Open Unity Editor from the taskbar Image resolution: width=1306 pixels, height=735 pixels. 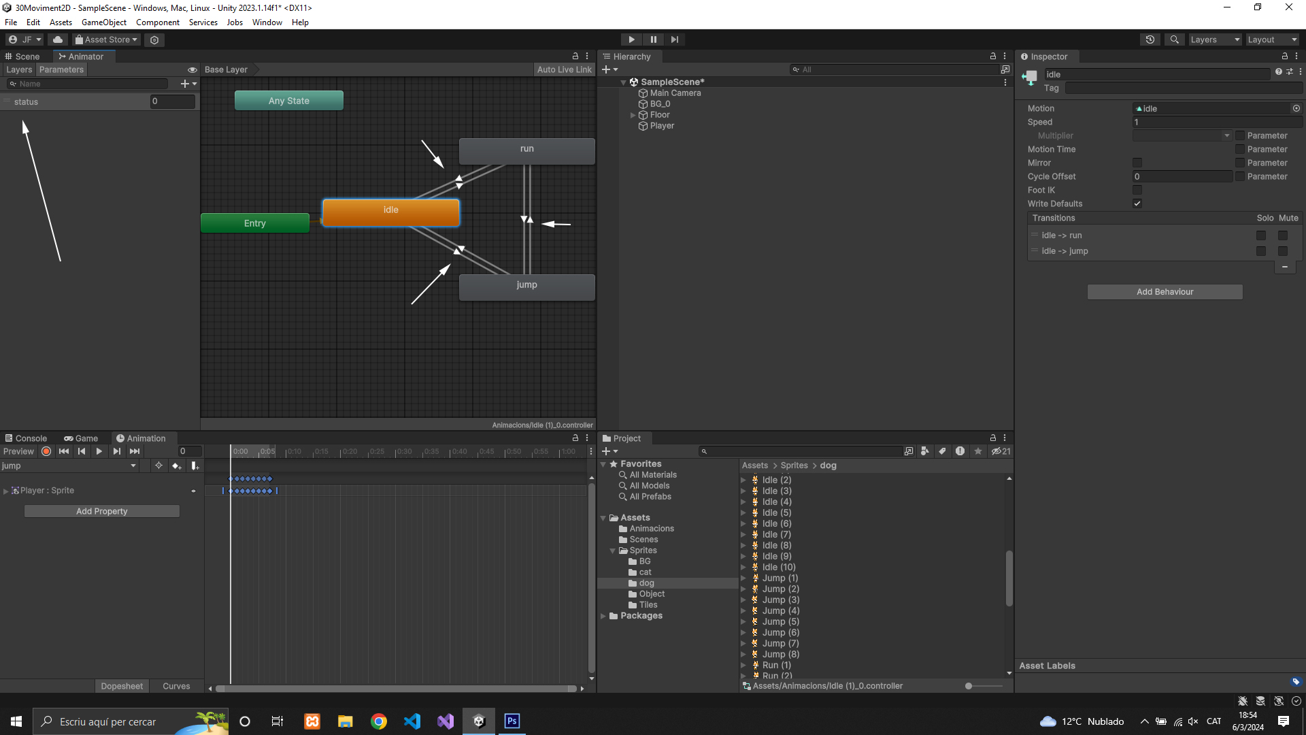click(x=479, y=721)
